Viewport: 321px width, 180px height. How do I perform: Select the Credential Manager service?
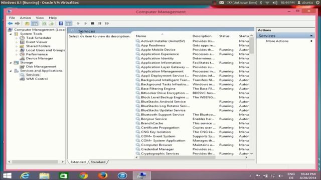pyautogui.click(x=157, y=149)
